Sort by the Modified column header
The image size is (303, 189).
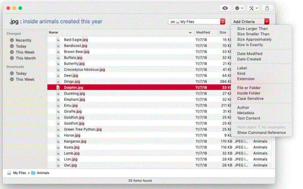203,33
